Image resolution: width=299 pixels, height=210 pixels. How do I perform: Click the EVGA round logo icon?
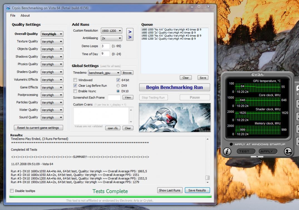[288, 151]
